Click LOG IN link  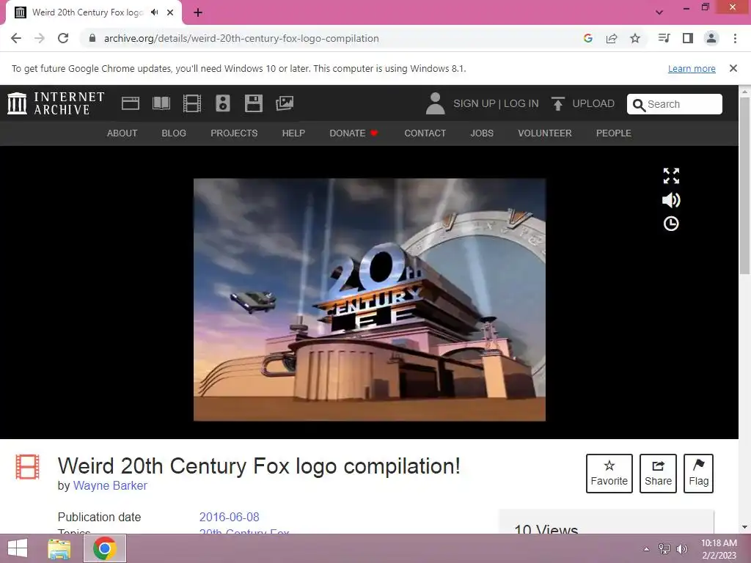521,103
